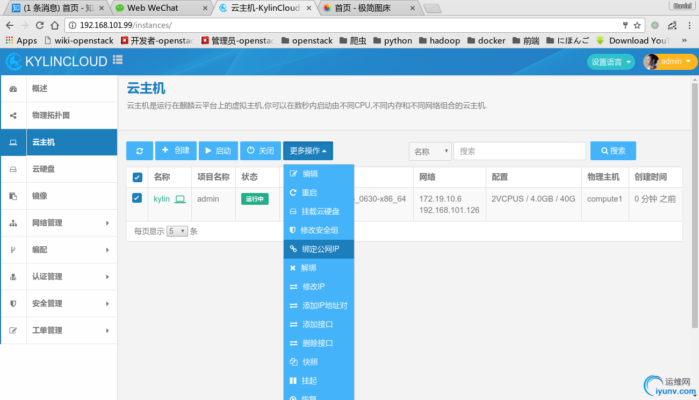
Task: Click the 概述 dashboard sidebar icon
Action: [13, 89]
